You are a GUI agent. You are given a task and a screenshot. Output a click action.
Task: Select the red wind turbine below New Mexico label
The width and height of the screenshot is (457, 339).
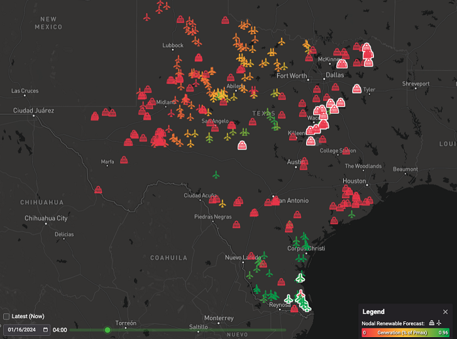tap(147, 17)
